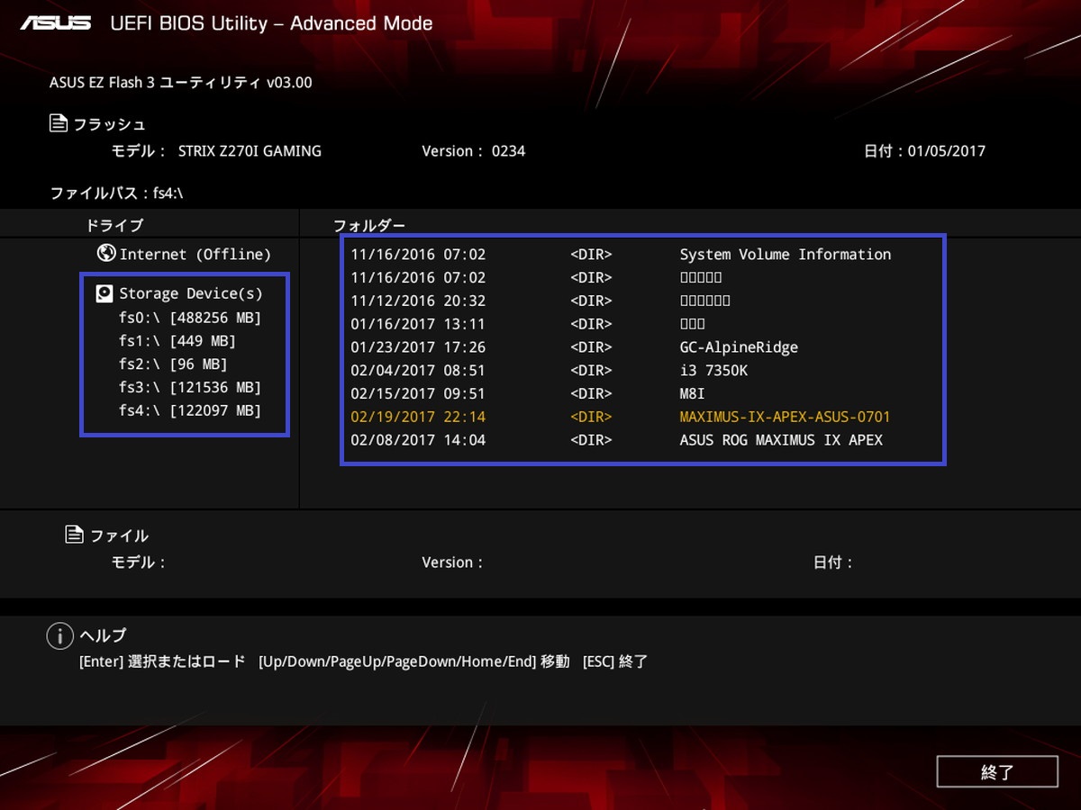This screenshot has width=1081, height=810.
Task: Click the [Enter] 選択またはロード help hint
Action: pos(162,661)
